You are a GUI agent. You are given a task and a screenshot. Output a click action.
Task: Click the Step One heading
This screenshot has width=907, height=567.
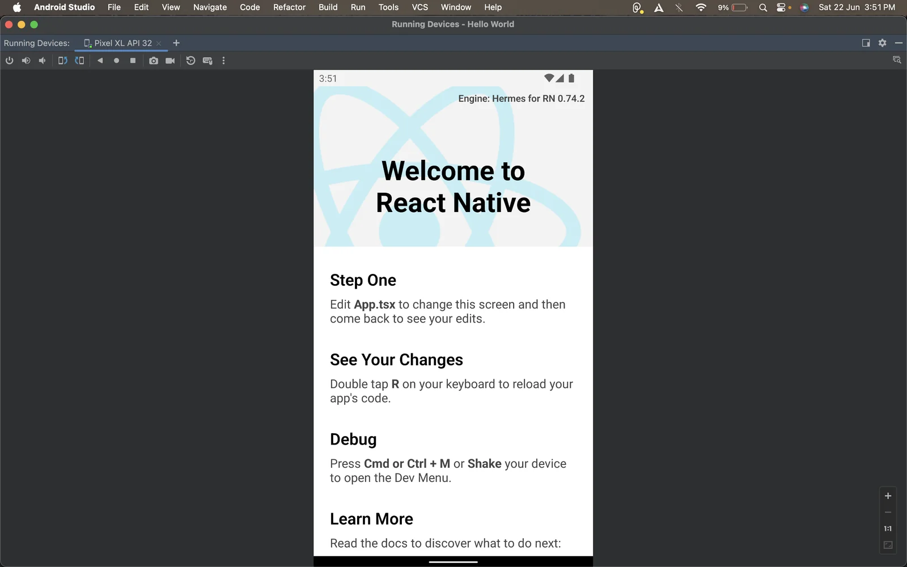(x=363, y=280)
